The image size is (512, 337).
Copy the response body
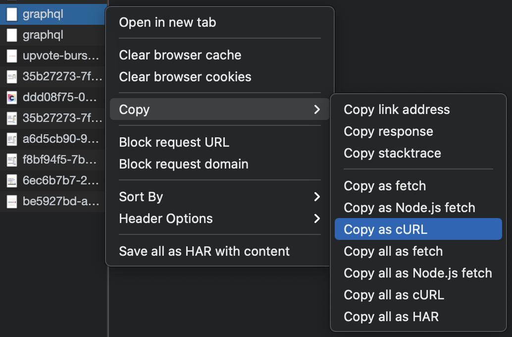pos(388,131)
